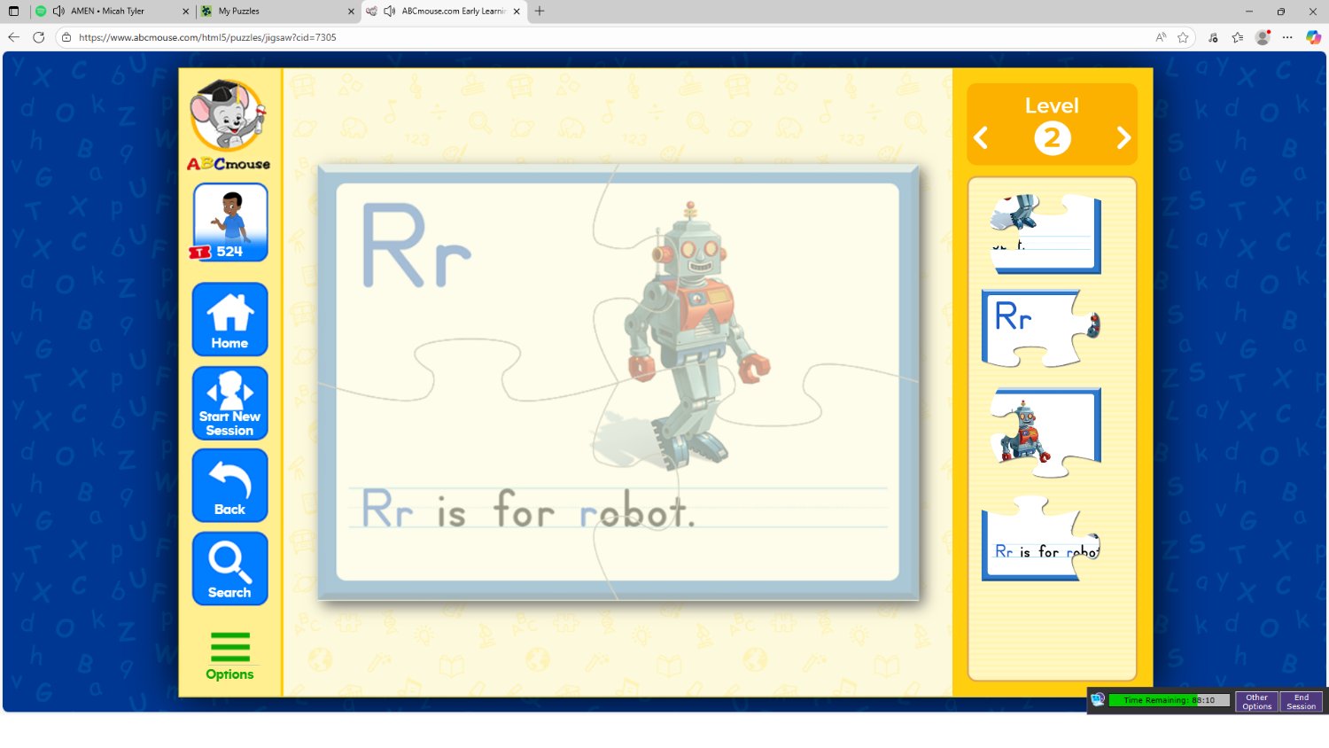Mute audio on the AMEN tab
The width and height of the screenshot is (1329, 748).
pos(58,12)
